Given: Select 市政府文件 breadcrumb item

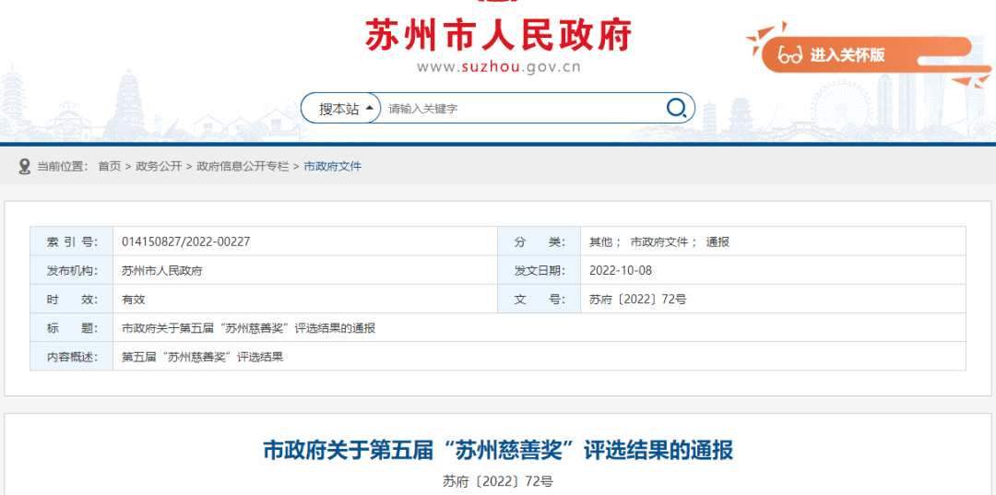Looking at the screenshot, I should 332,166.
